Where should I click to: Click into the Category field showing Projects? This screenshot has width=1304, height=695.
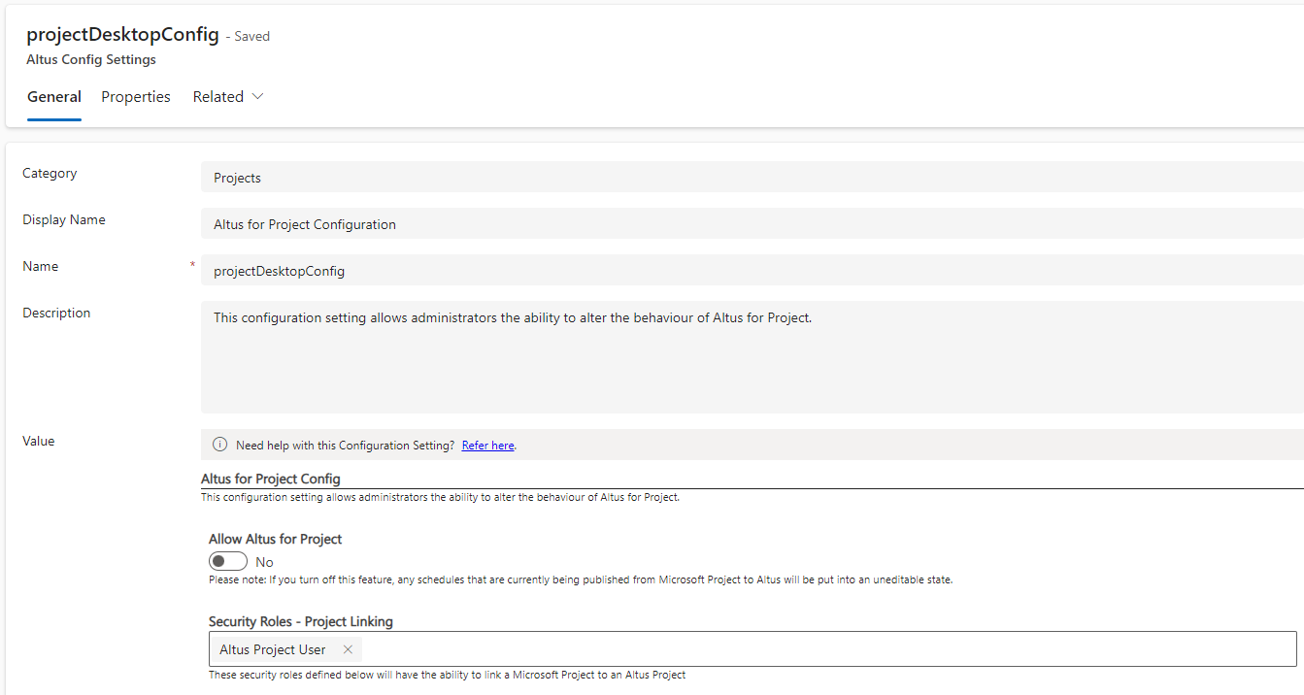tap(752, 178)
